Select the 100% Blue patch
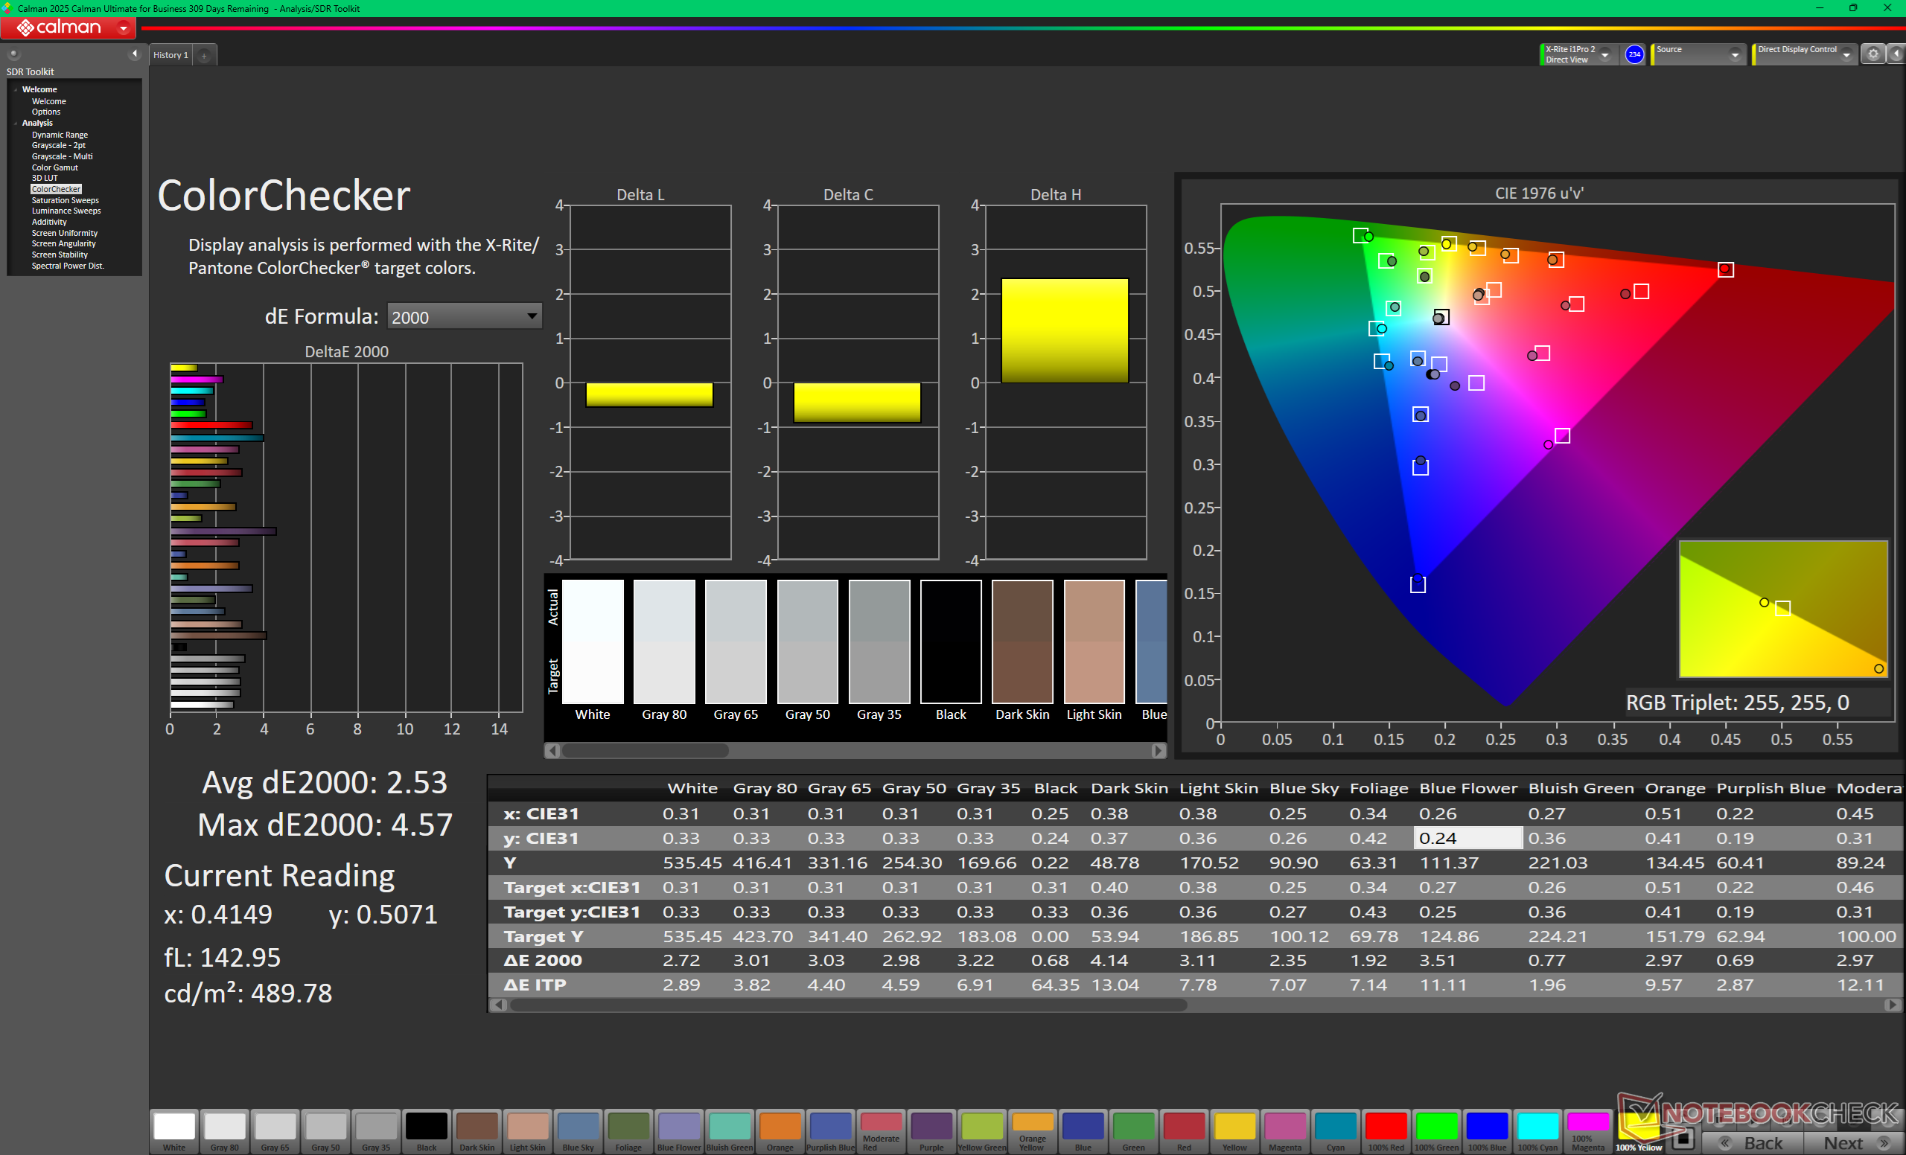Screen dimensions: 1906x1155 pyautogui.click(x=1487, y=1132)
